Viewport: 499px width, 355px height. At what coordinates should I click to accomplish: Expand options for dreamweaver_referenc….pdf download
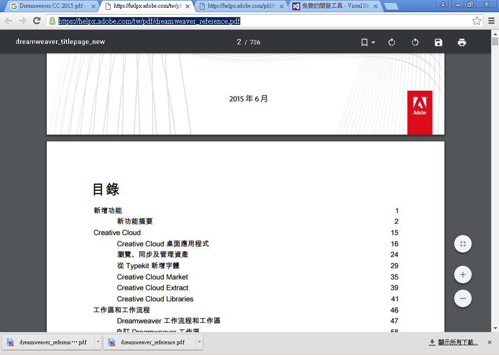tap(98, 342)
